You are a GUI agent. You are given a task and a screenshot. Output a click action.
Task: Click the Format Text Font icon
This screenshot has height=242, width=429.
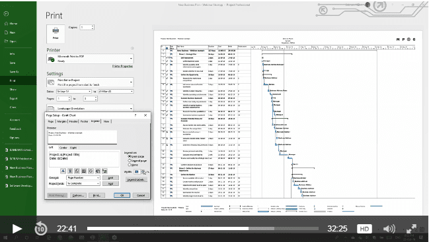[x=63, y=171]
